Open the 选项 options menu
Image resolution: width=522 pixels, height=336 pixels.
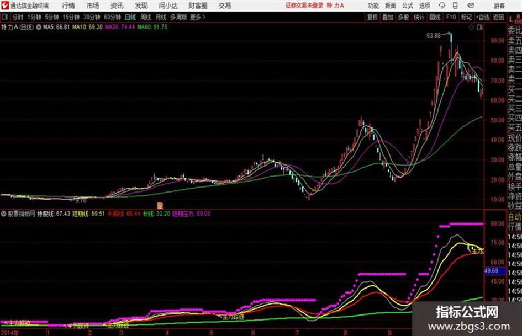(424, 6)
